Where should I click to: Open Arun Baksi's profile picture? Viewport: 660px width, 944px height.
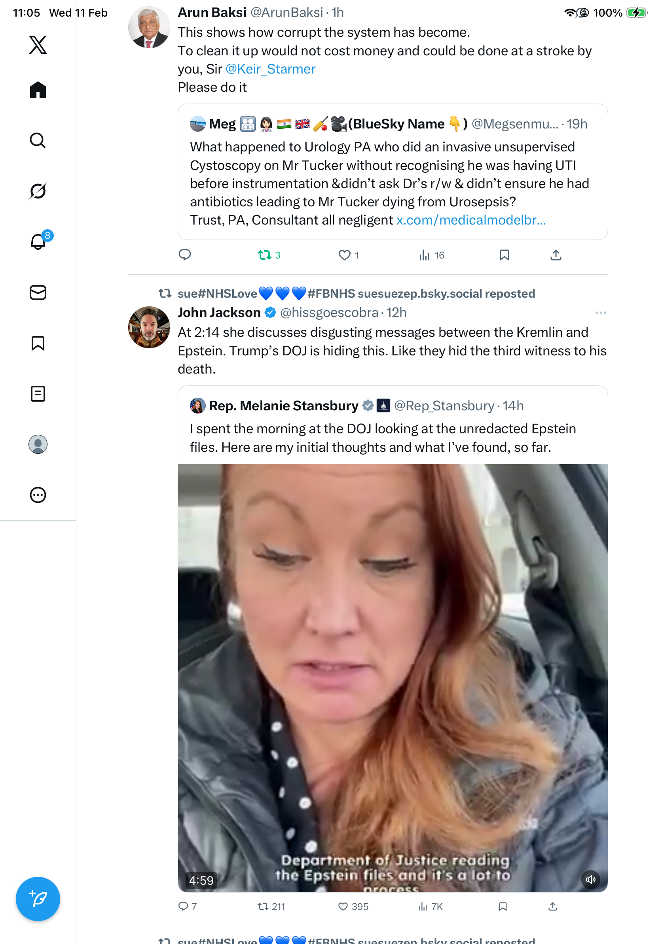click(x=149, y=28)
